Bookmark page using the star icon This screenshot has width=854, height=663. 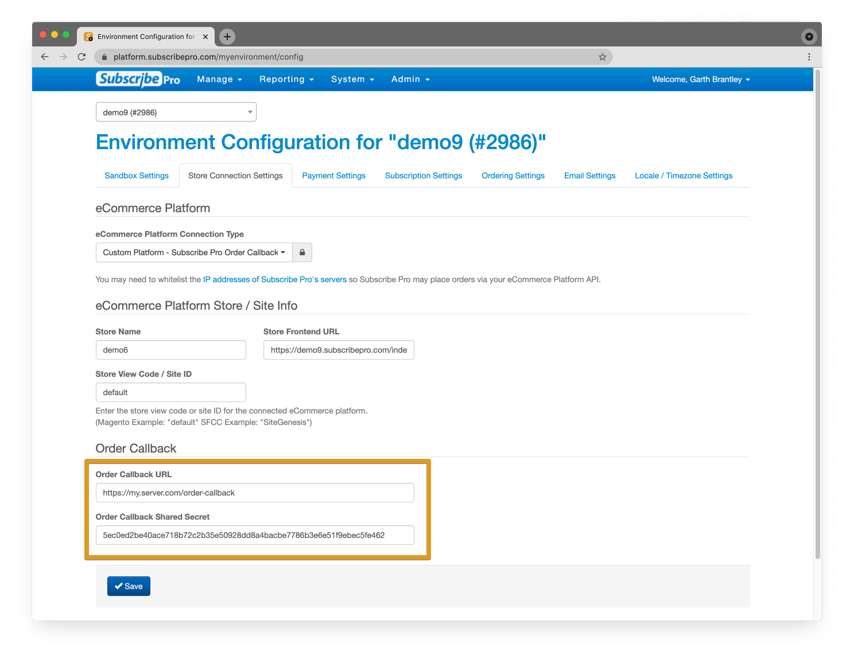click(x=603, y=57)
